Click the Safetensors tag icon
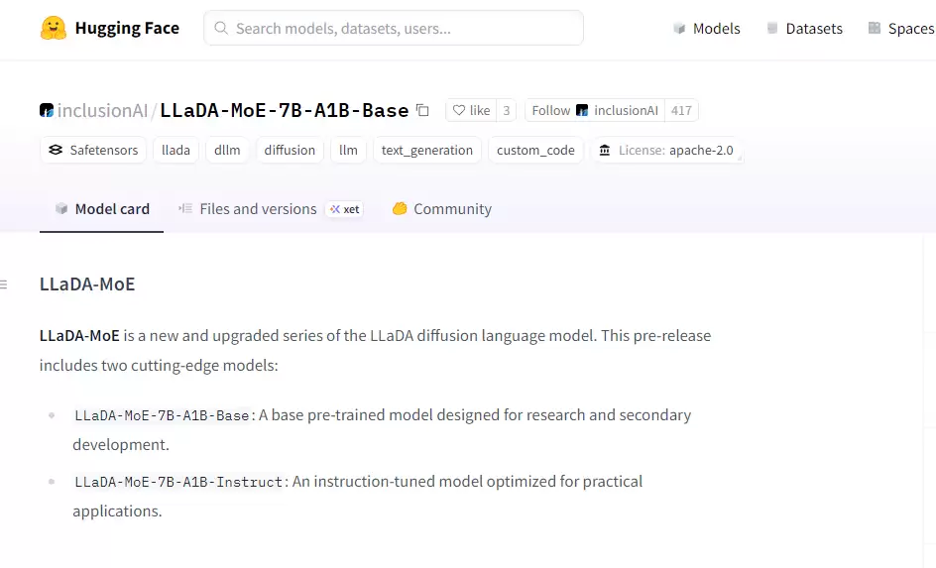This screenshot has width=936, height=568. coord(55,151)
